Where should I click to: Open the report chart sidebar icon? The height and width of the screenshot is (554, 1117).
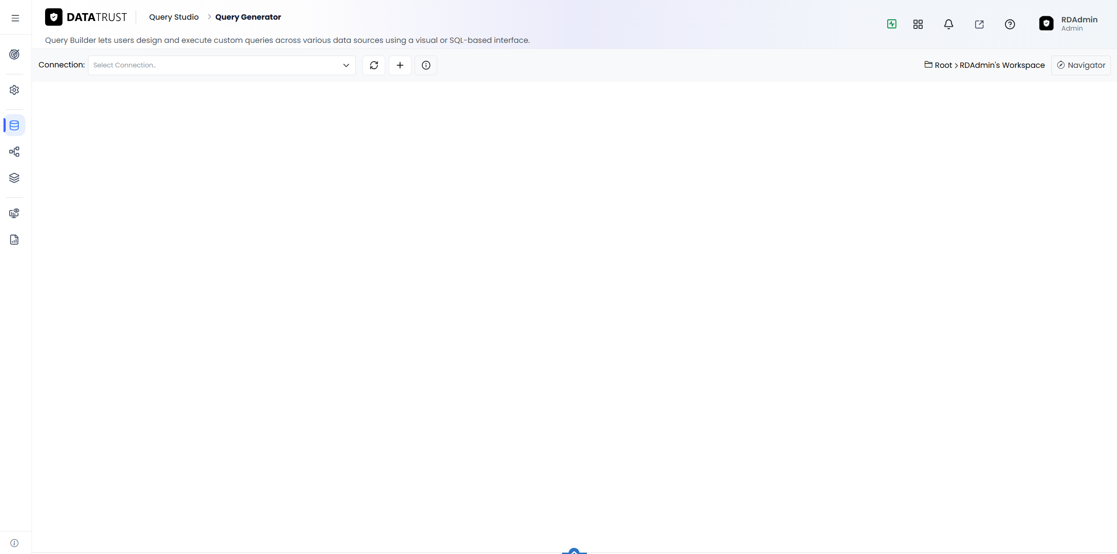click(x=14, y=239)
